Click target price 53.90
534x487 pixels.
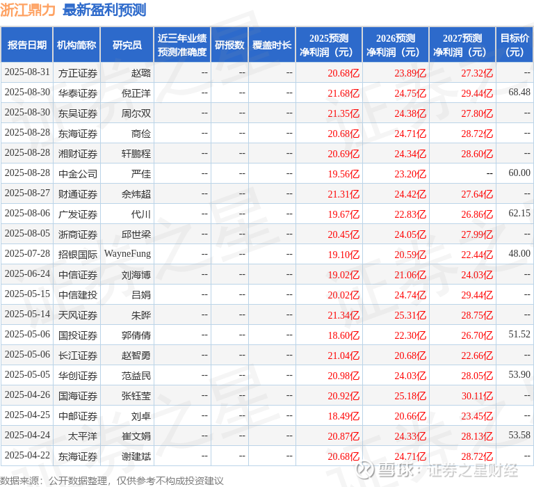click(519, 374)
